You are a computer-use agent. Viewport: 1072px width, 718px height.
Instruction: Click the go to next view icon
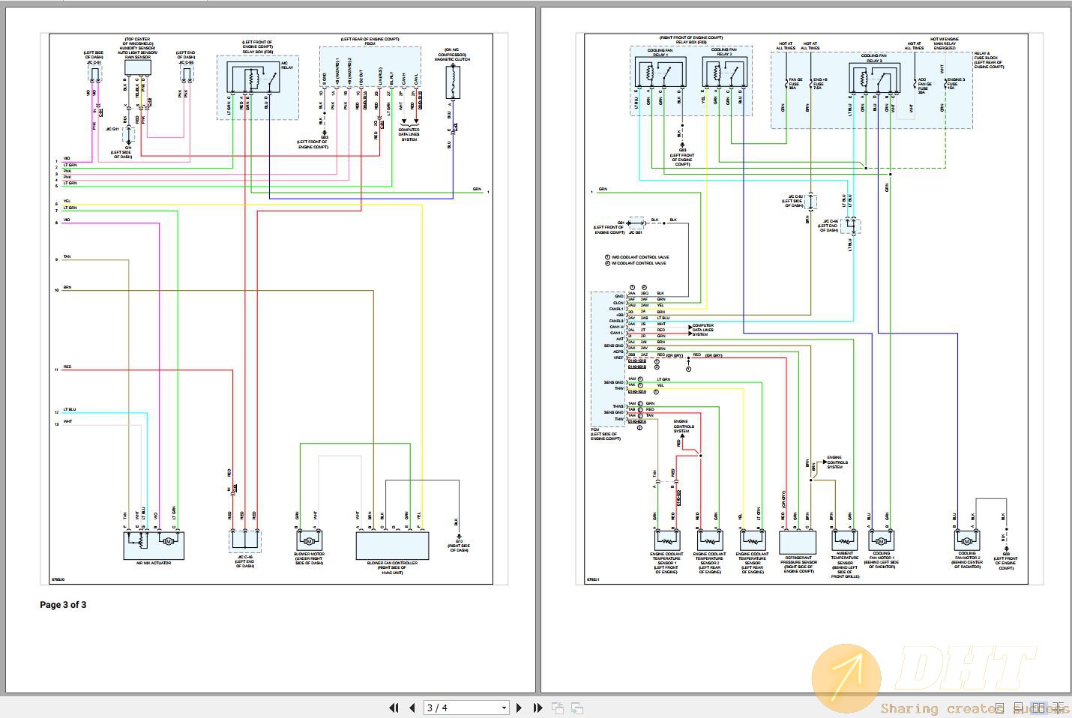pos(577,708)
